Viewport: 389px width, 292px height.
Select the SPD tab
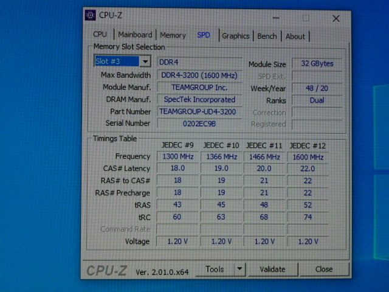click(x=204, y=35)
